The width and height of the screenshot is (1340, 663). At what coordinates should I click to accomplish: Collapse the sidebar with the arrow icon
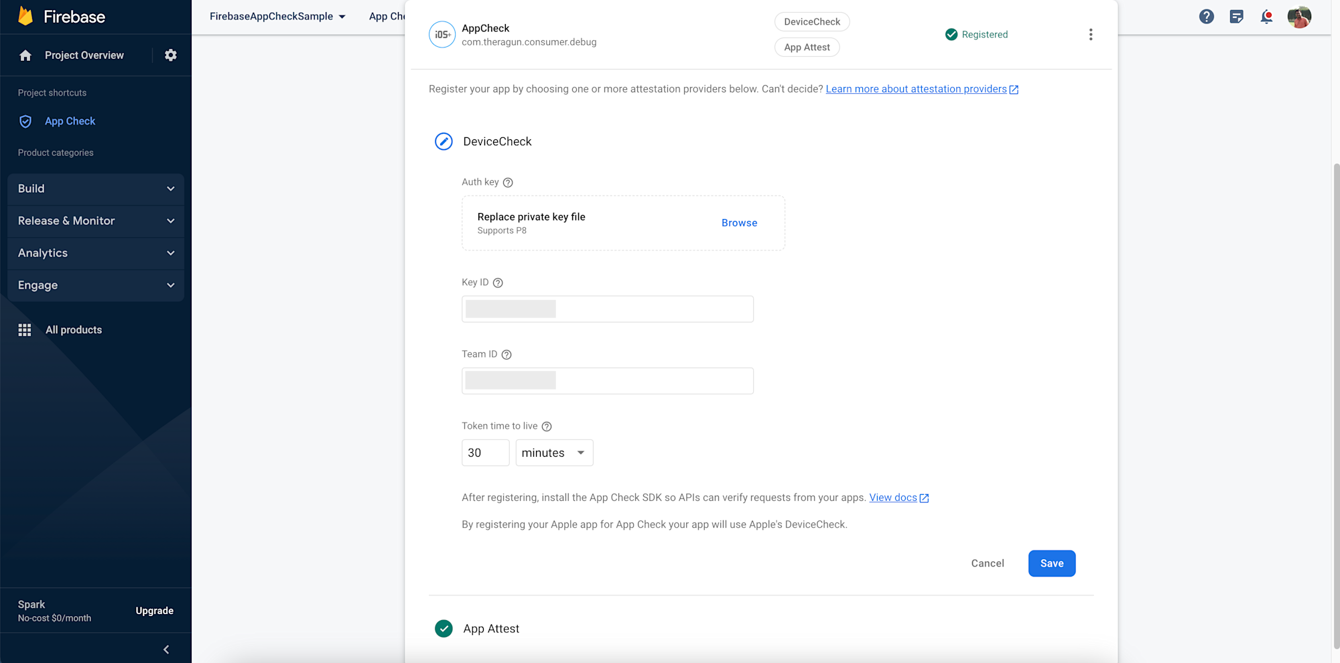point(165,649)
